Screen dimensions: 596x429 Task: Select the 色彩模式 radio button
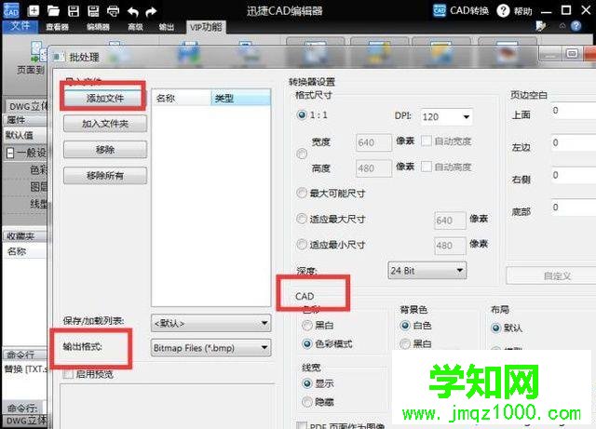(x=307, y=344)
